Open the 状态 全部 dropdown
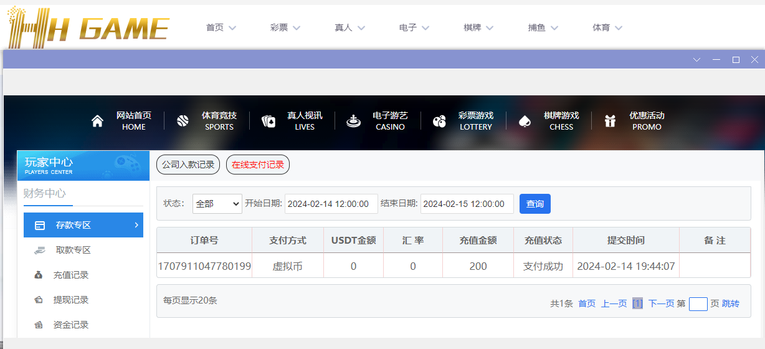Viewport: 765px width, 349px height. (x=217, y=204)
